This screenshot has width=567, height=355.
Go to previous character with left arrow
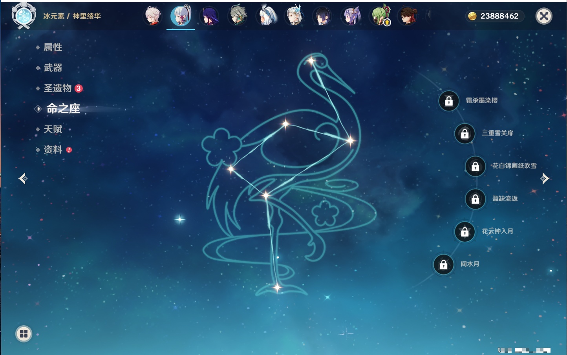pos(23,178)
